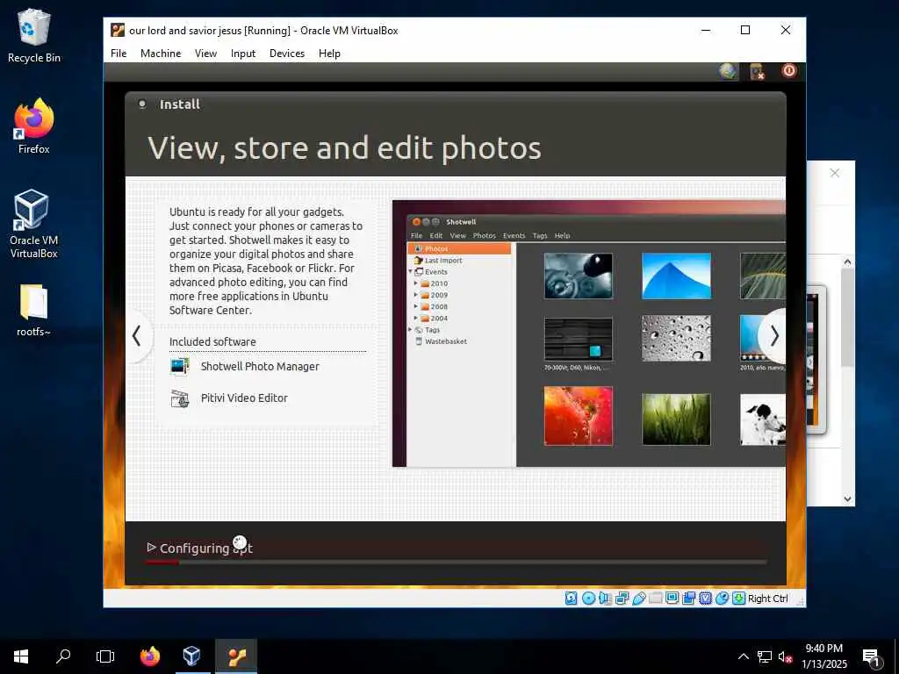Open the Devices menu
This screenshot has height=674, width=899.
click(x=287, y=54)
